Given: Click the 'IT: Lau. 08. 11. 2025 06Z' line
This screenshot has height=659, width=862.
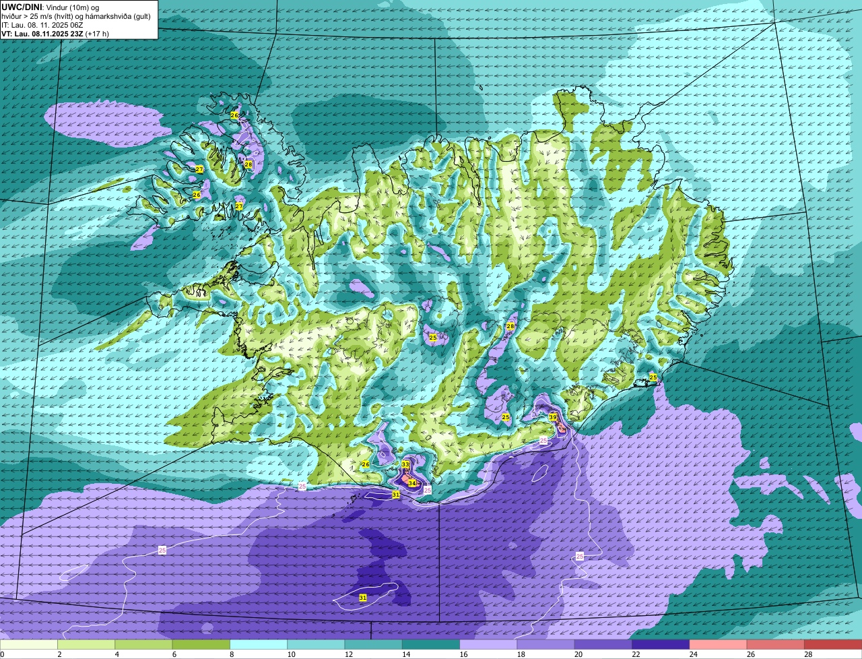Looking at the screenshot, I should click(x=42, y=25).
